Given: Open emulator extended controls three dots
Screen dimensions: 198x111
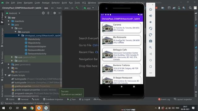Looking at the screenshot, I should pos(151,73).
